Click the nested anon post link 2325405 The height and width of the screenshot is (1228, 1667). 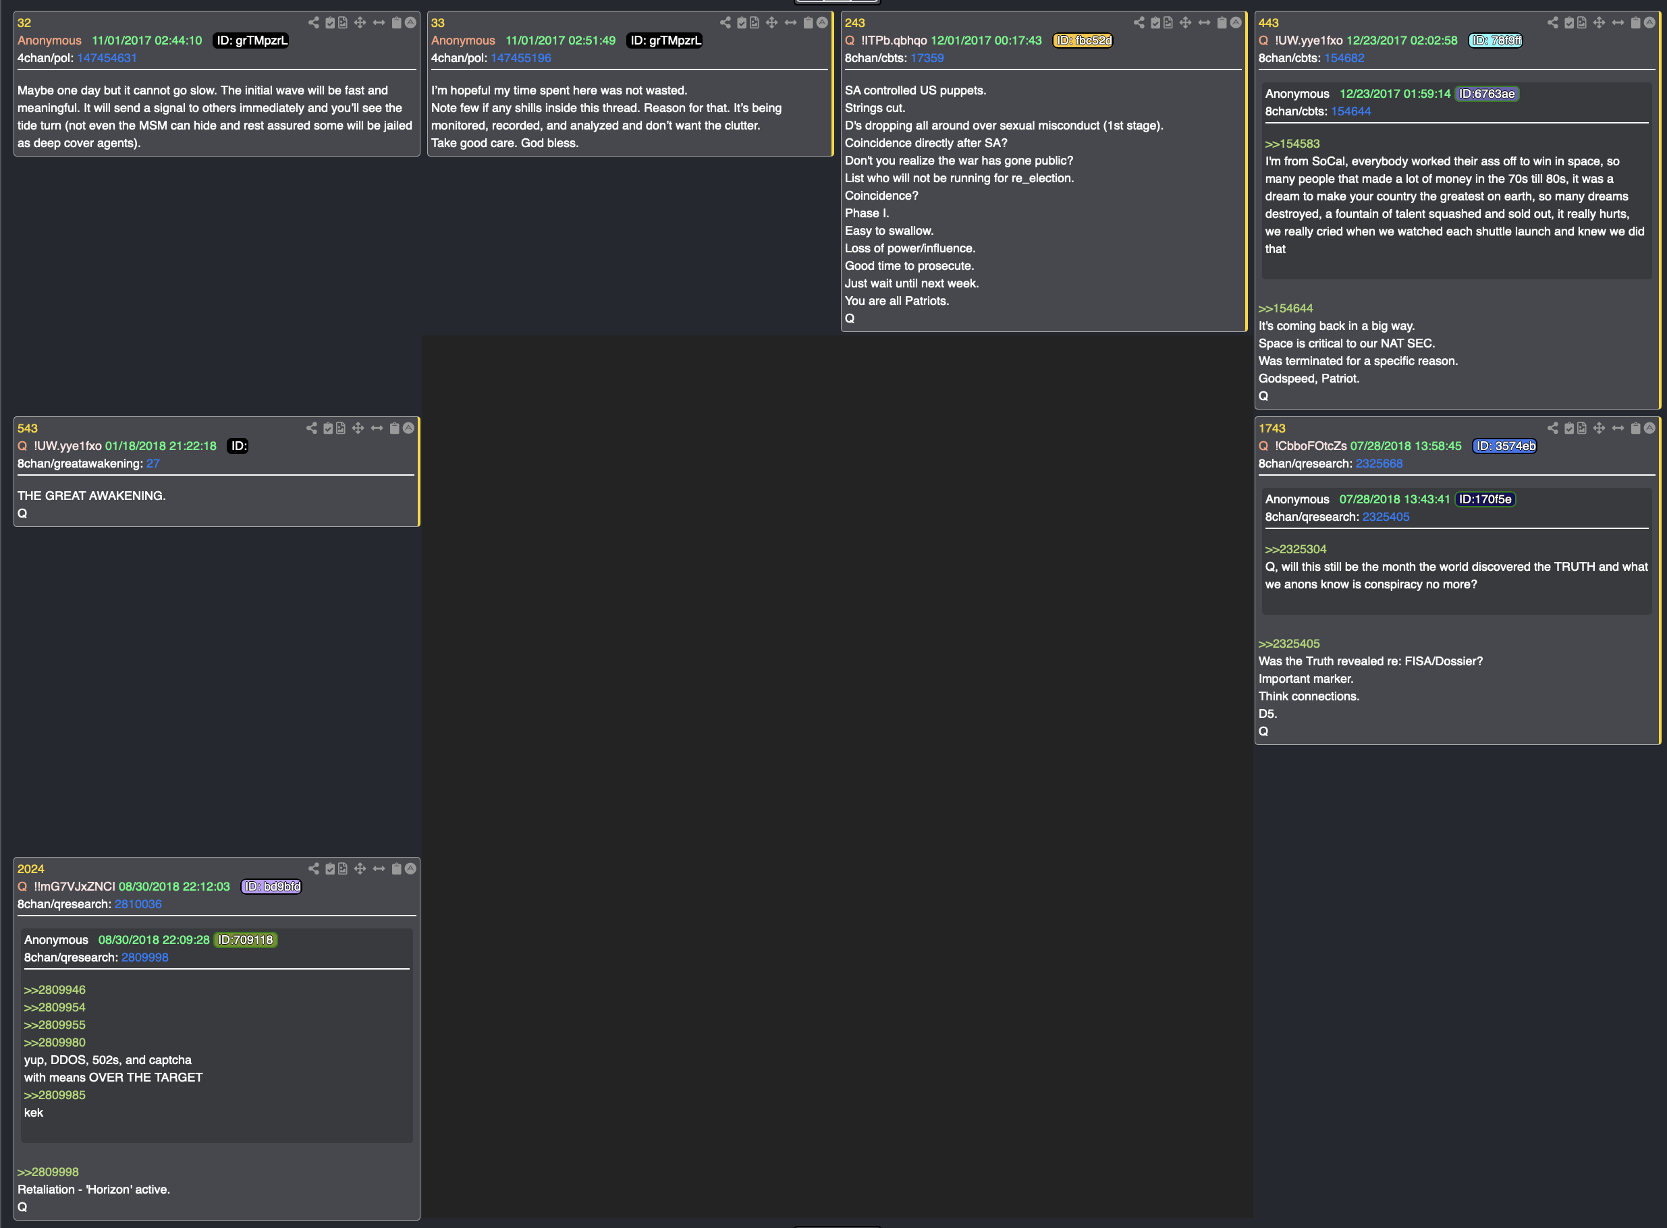[x=1386, y=518]
